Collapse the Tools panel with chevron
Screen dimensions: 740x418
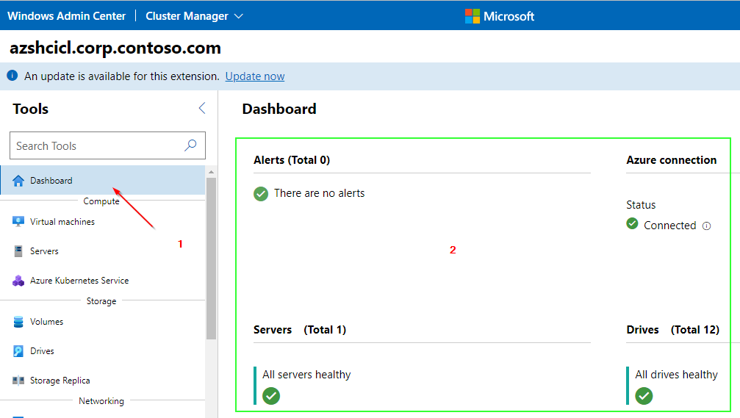(202, 108)
